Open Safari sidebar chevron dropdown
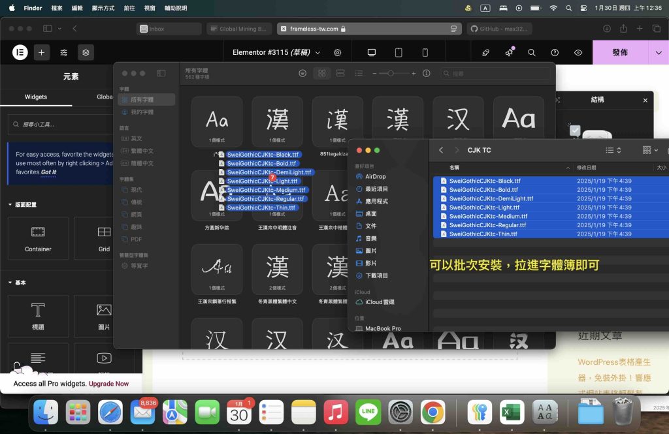The height and width of the screenshot is (434, 669). (x=59, y=29)
